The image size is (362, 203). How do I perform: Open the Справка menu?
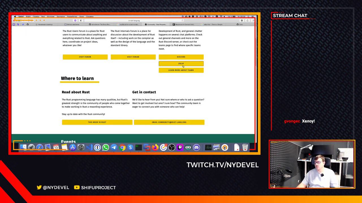90,17
